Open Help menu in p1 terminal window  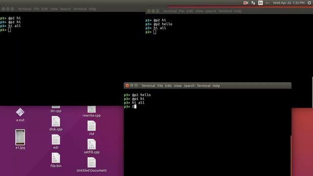click(x=92, y=9)
